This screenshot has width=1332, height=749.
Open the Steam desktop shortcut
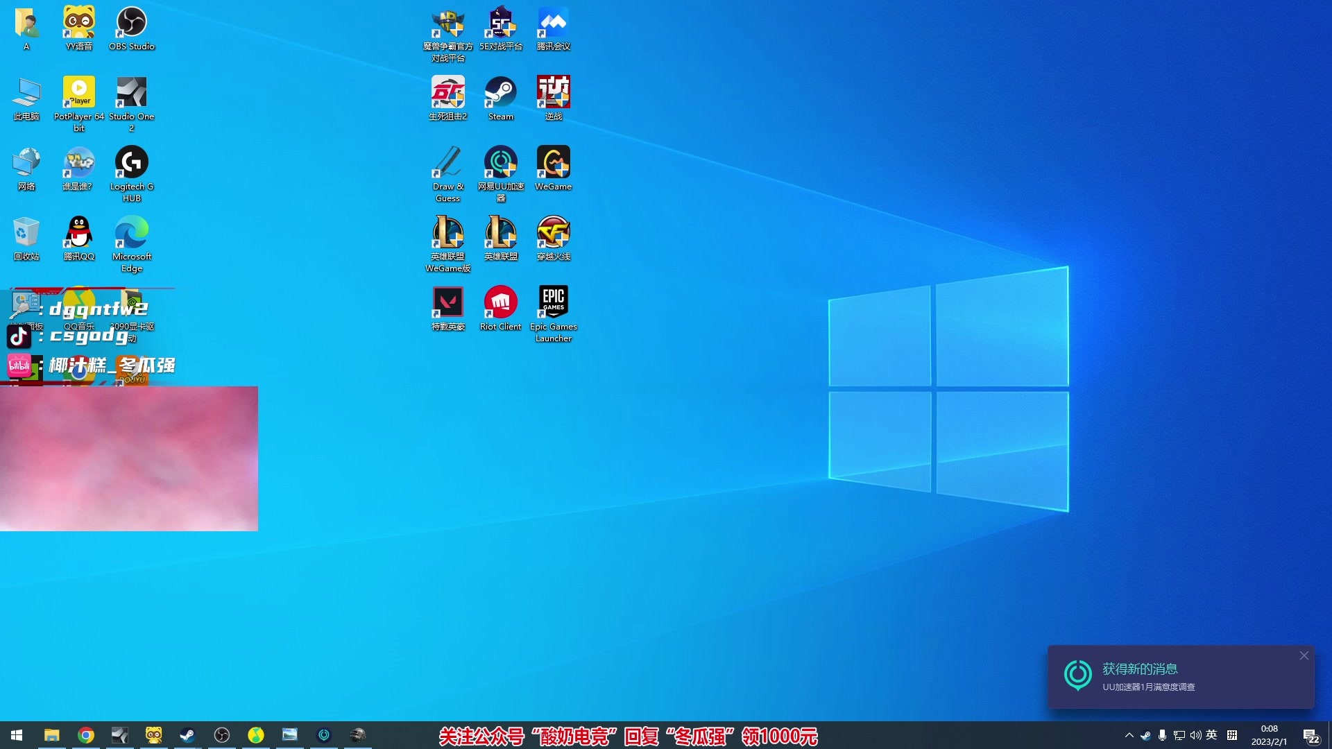tap(500, 94)
